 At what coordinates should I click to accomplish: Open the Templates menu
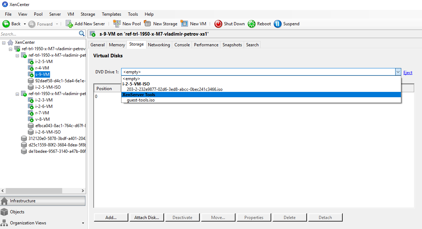coord(111,14)
